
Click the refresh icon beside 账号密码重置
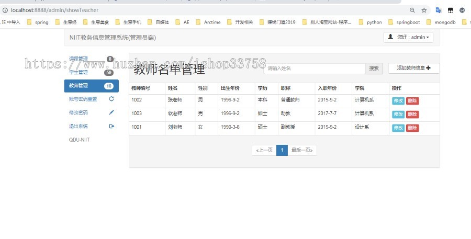pos(111,99)
